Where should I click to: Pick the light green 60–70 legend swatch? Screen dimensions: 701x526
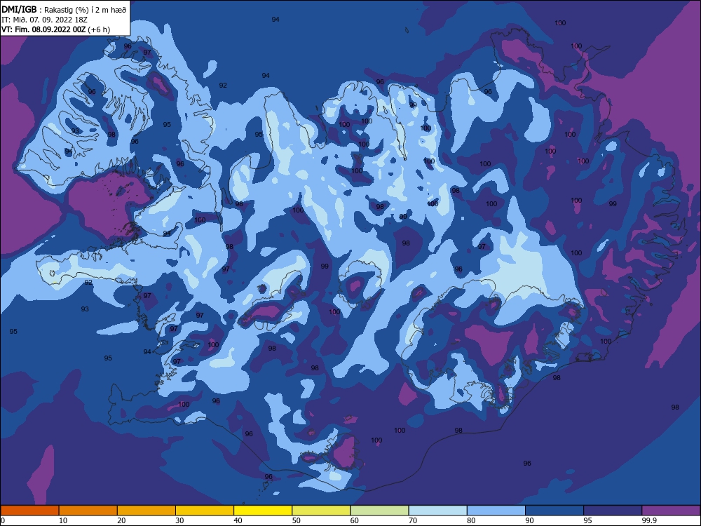pos(379,511)
